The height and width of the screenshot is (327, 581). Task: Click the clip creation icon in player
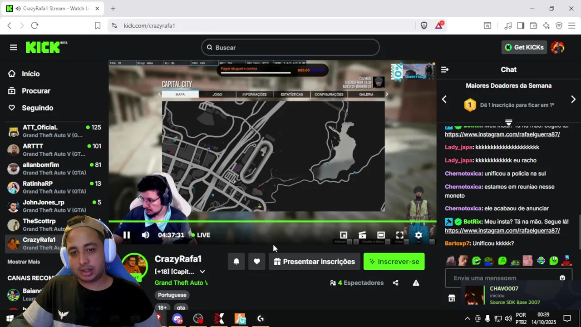362,235
